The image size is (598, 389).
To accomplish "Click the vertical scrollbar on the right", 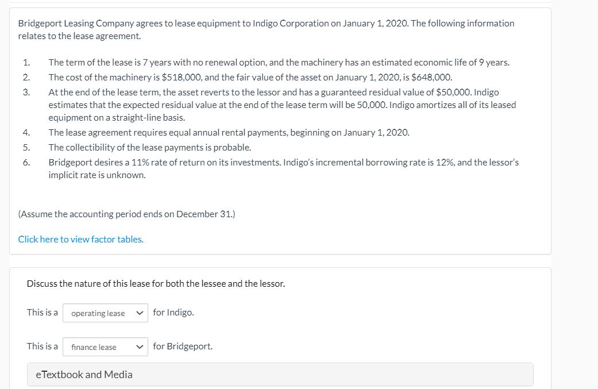I will click(x=595, y=194).
